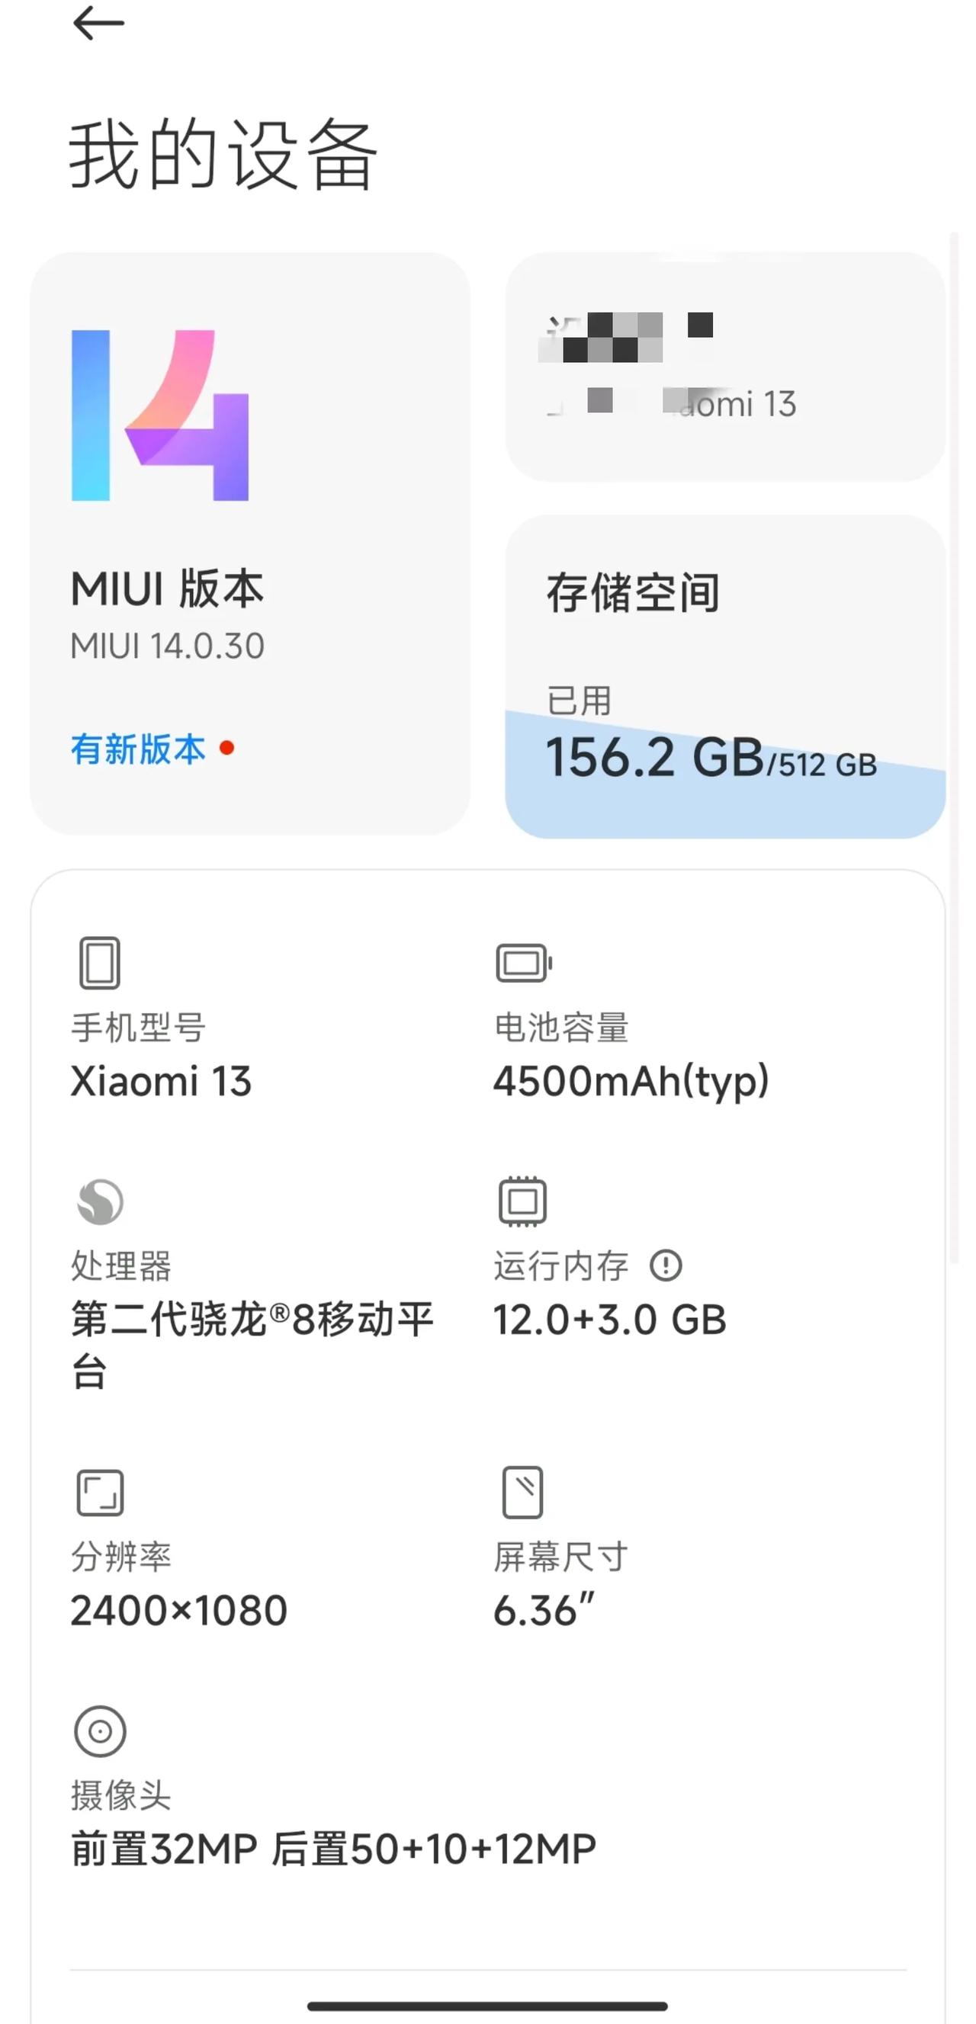This screenshot has height=2024, width=976.
Task: Open the 有新版本 update link
Action: (138, 749)
